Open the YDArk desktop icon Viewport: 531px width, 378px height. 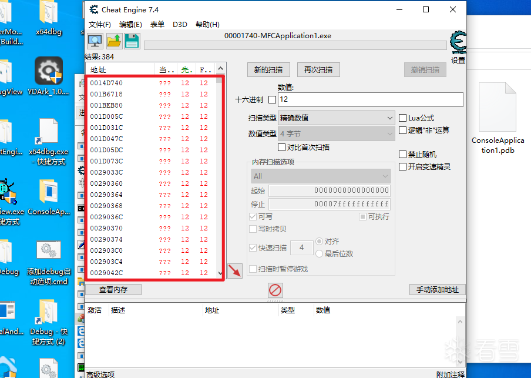tap(48, 76)
